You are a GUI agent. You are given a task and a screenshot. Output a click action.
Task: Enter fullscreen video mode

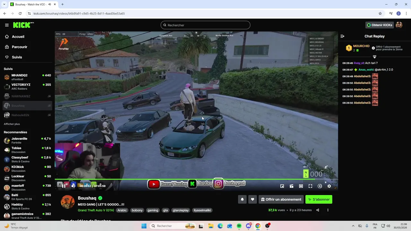pos(310,186)
